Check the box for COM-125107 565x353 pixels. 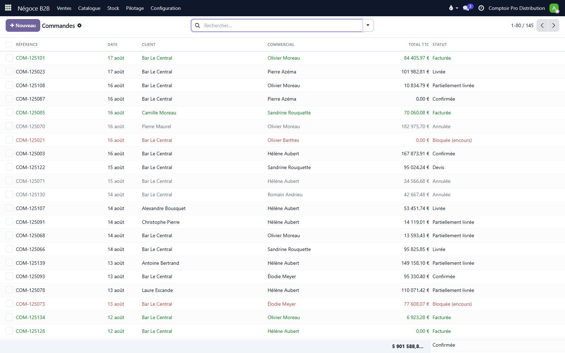click(9, 208)
